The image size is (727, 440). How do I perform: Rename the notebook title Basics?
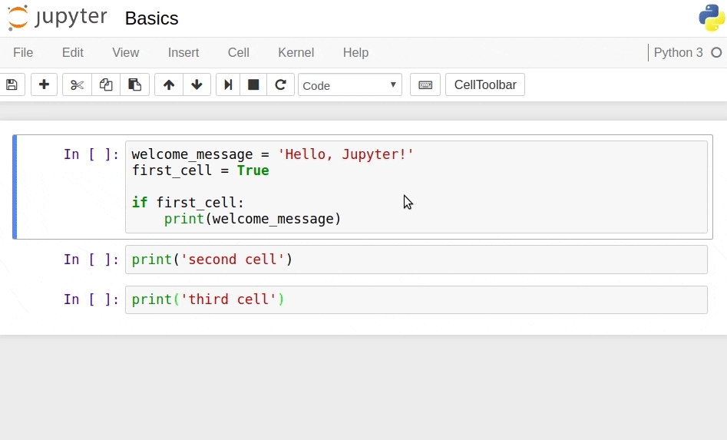click(151, 18)
